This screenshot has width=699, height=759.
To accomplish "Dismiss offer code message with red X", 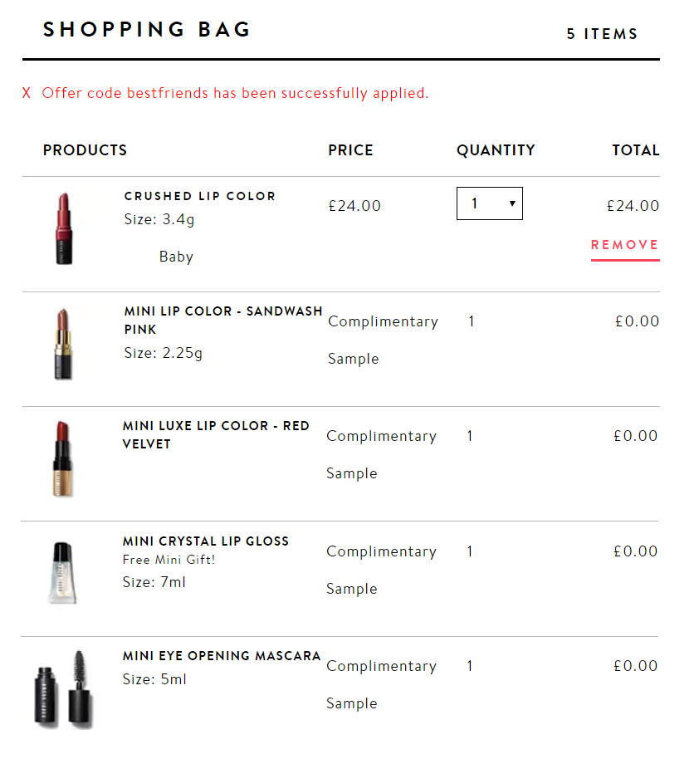I will click(x=27, y=93).
